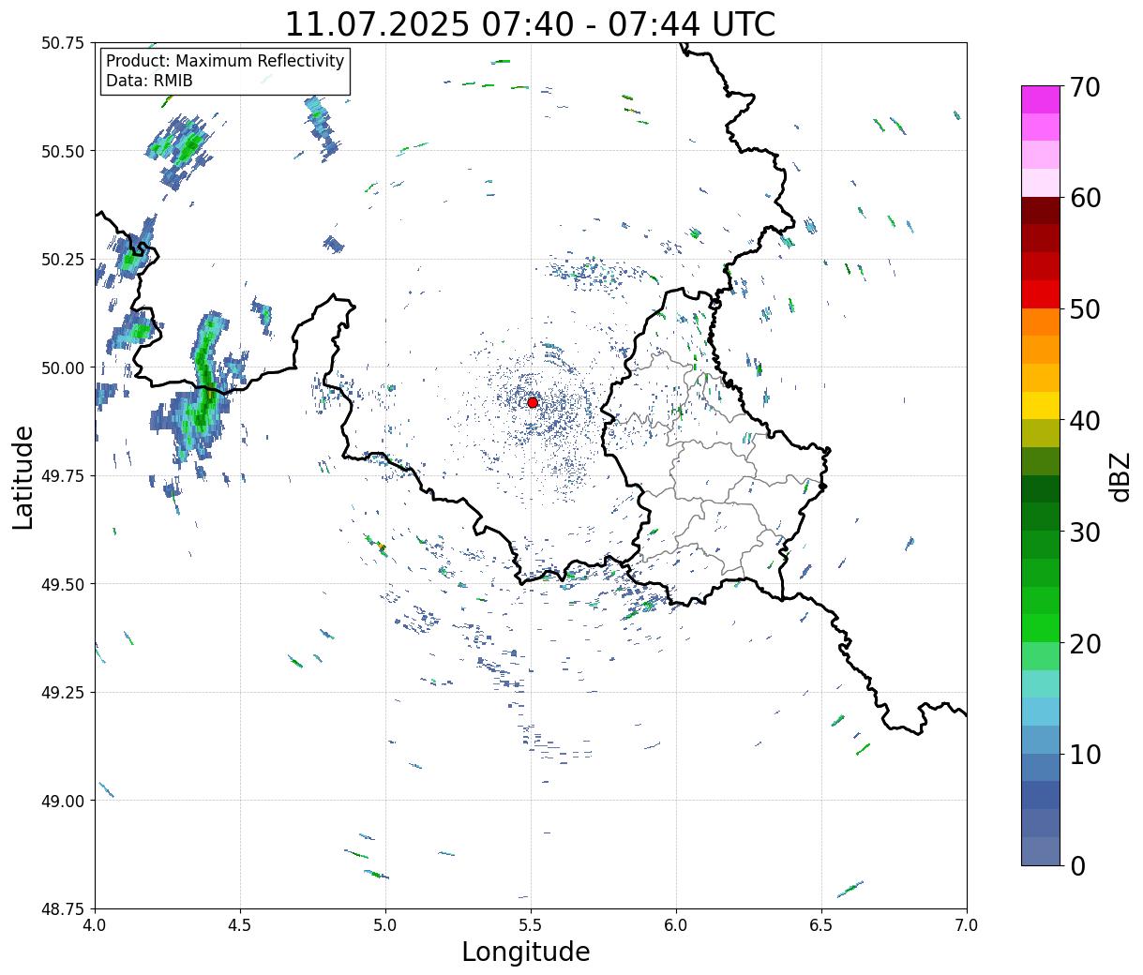Click the longitude tick label 4.0
The height and width of the screenshot is (975, 1143).
[x=95, y=924]
